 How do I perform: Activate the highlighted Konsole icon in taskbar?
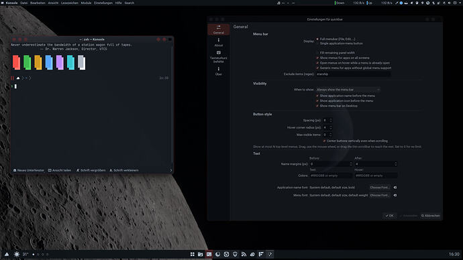[209, 254]
